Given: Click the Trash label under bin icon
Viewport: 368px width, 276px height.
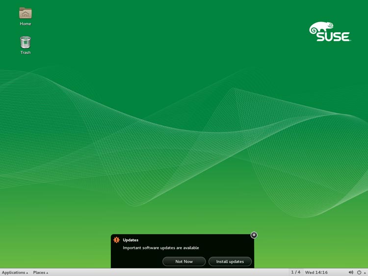Looking at the screenshot, I should coord(26,52).
